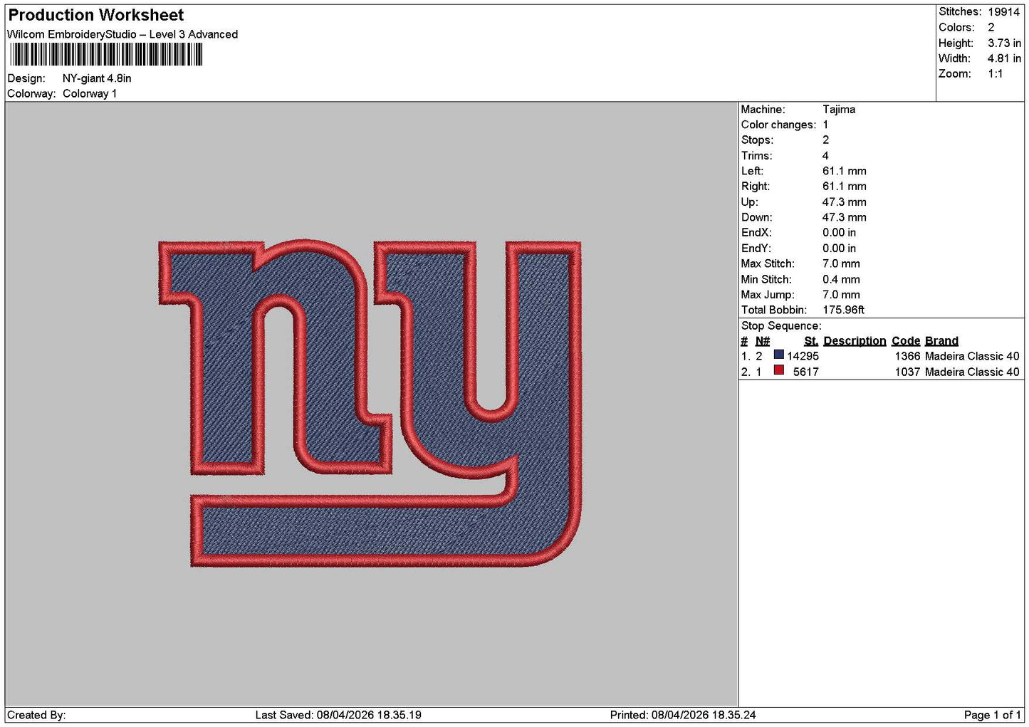Click the stitches count '19914'
This screenshot has height=727, width=1029.
coord(1004,12)
